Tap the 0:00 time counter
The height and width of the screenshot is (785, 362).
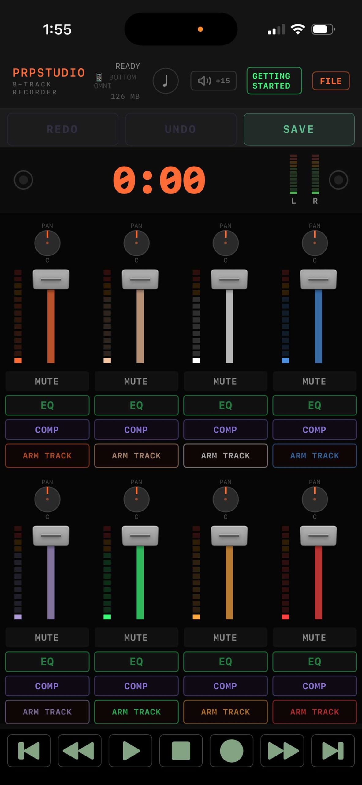click(159, 180)
